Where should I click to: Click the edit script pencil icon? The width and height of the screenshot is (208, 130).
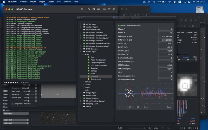[109, 9]
